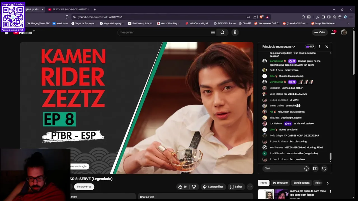Open Shadowverse CCG bookmark

tap(267, 23)
